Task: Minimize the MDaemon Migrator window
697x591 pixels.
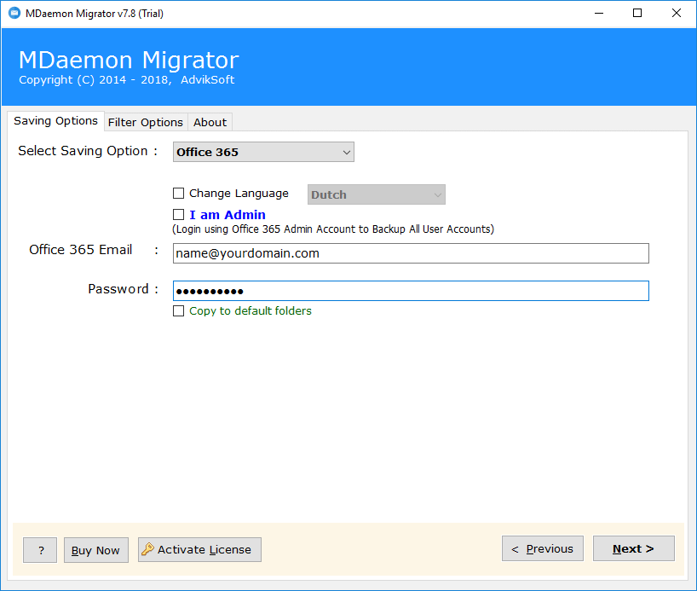Action: pos(598,14)
